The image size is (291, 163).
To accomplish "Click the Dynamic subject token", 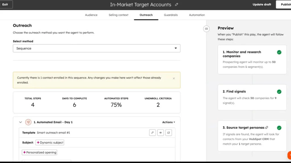I will 50,143.
